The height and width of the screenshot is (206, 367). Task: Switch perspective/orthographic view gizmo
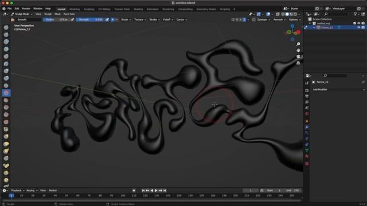tap(298, 63)
